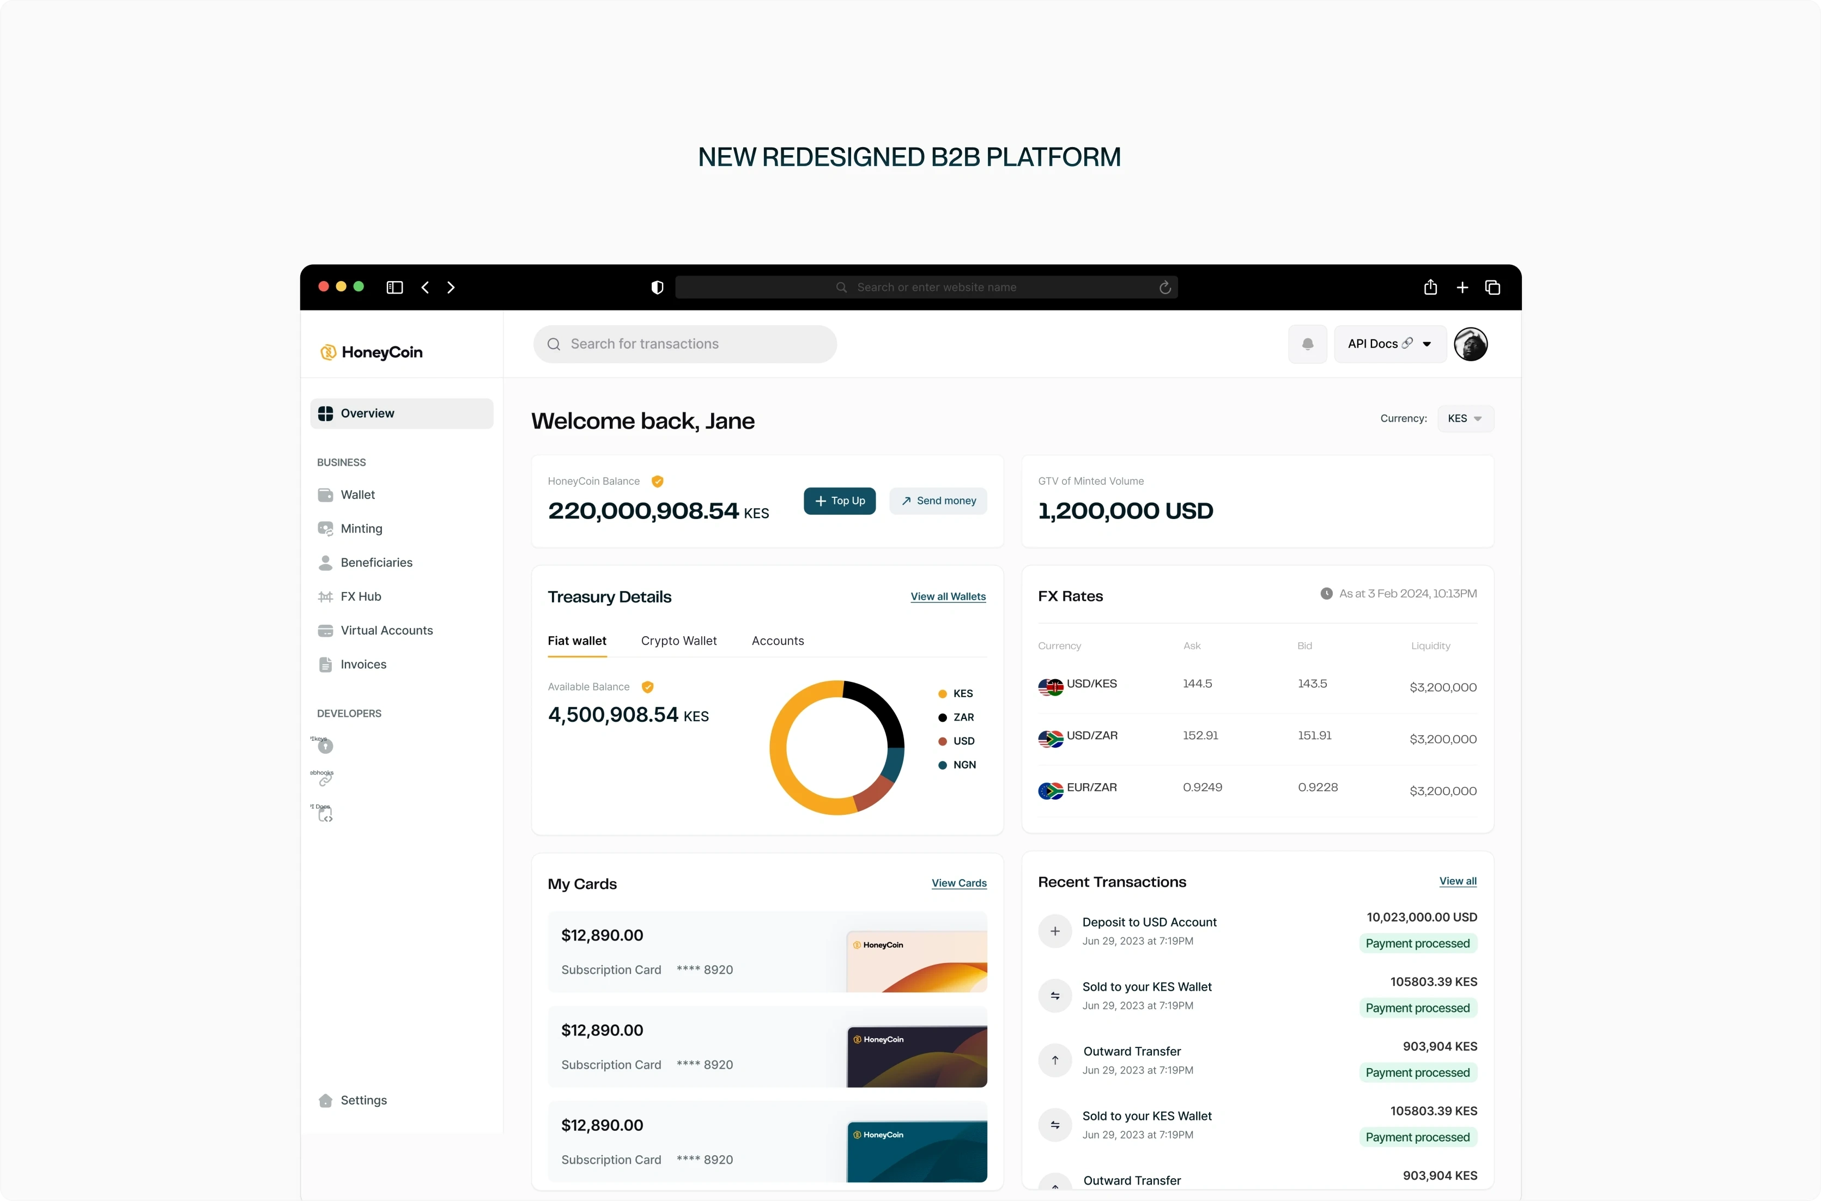
Task: Go to FX Hub in sidebar
Action: click(360, 596)
